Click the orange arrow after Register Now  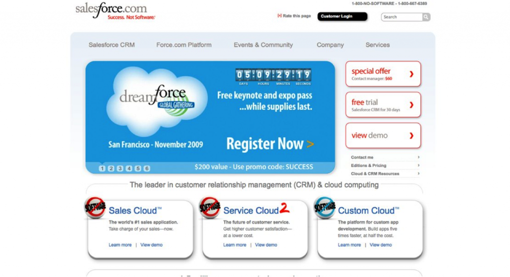pyautogui.click(x=310, y=144)
